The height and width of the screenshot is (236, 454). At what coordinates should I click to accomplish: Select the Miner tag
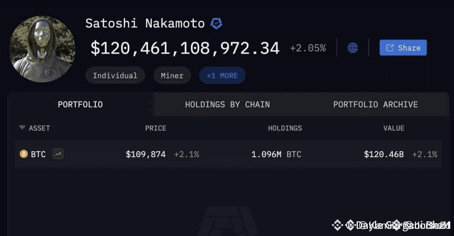tap(172, 75)
